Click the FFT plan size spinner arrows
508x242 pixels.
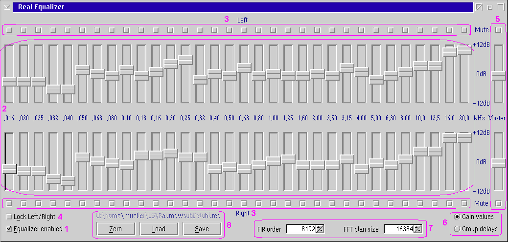pos(418,229)
